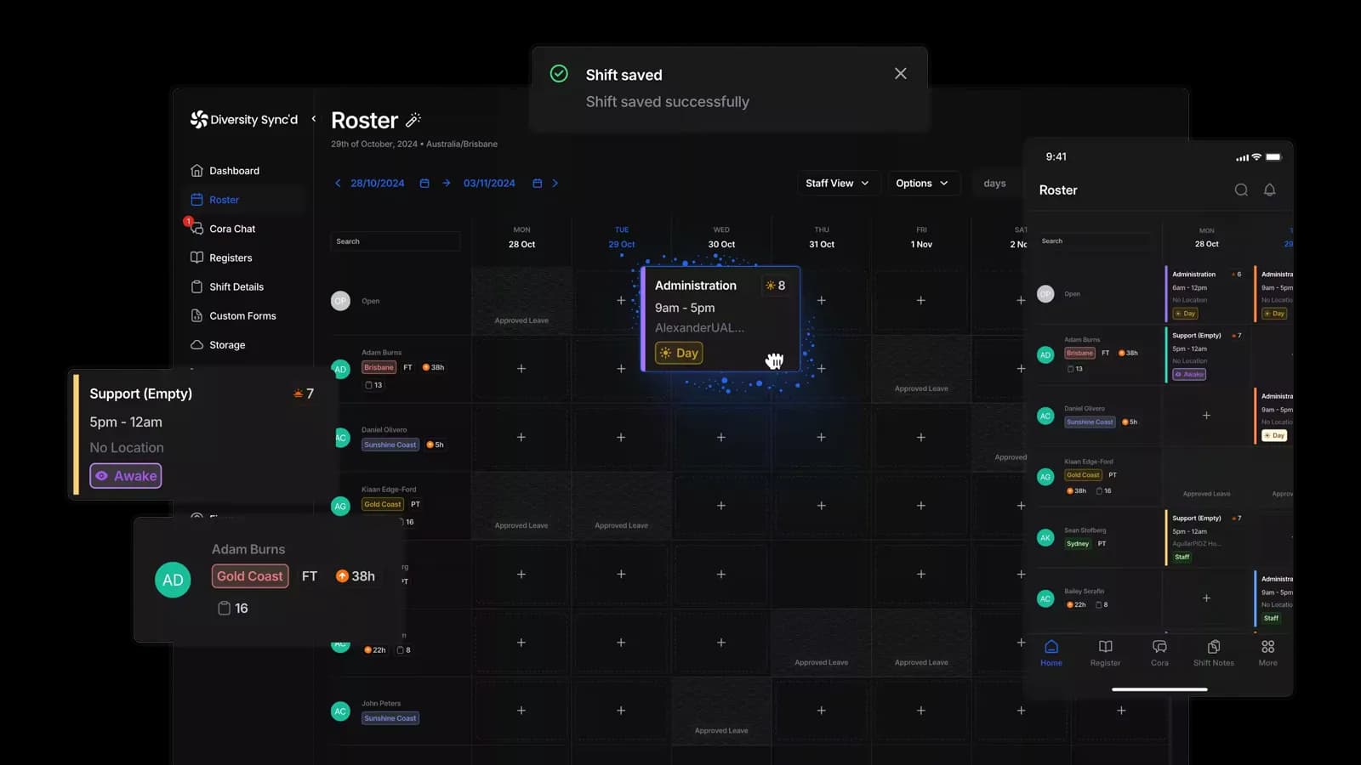Image resolution: width=1361 pixels, height=765 pixels.
Task: Expand the Options dropdown
Action: coord(922,183)
